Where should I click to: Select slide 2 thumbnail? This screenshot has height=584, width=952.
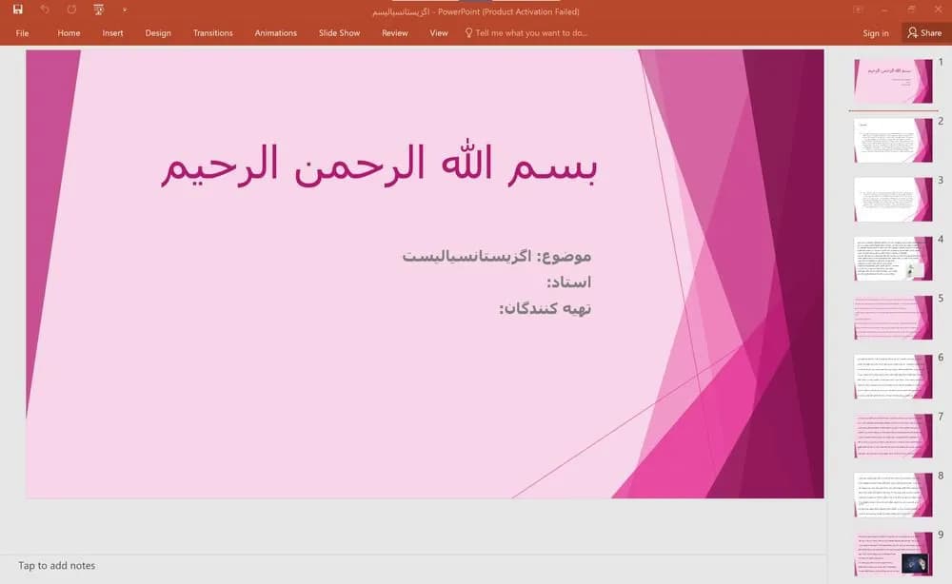[x=893, y=140]
